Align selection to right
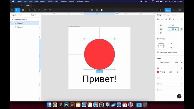This screenshot has height=109, width=194. point(166,19)
